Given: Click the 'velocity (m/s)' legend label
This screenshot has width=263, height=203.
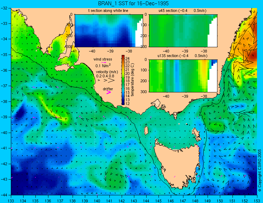Looking at the screenshot, I should [x=107, y=72].
